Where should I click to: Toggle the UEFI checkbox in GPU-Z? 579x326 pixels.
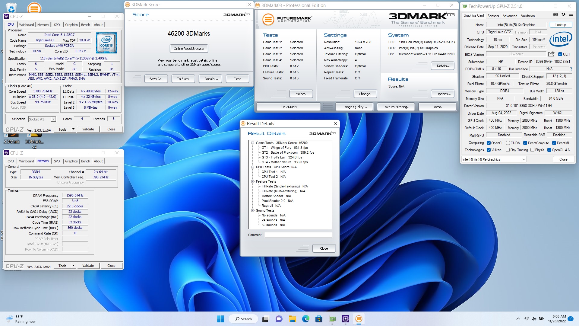tap(560, 54)
